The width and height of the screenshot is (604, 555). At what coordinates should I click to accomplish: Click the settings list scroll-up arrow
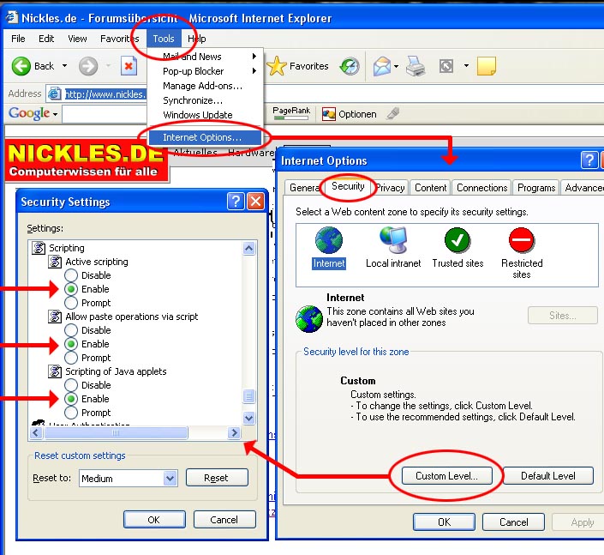pos(248,249)
